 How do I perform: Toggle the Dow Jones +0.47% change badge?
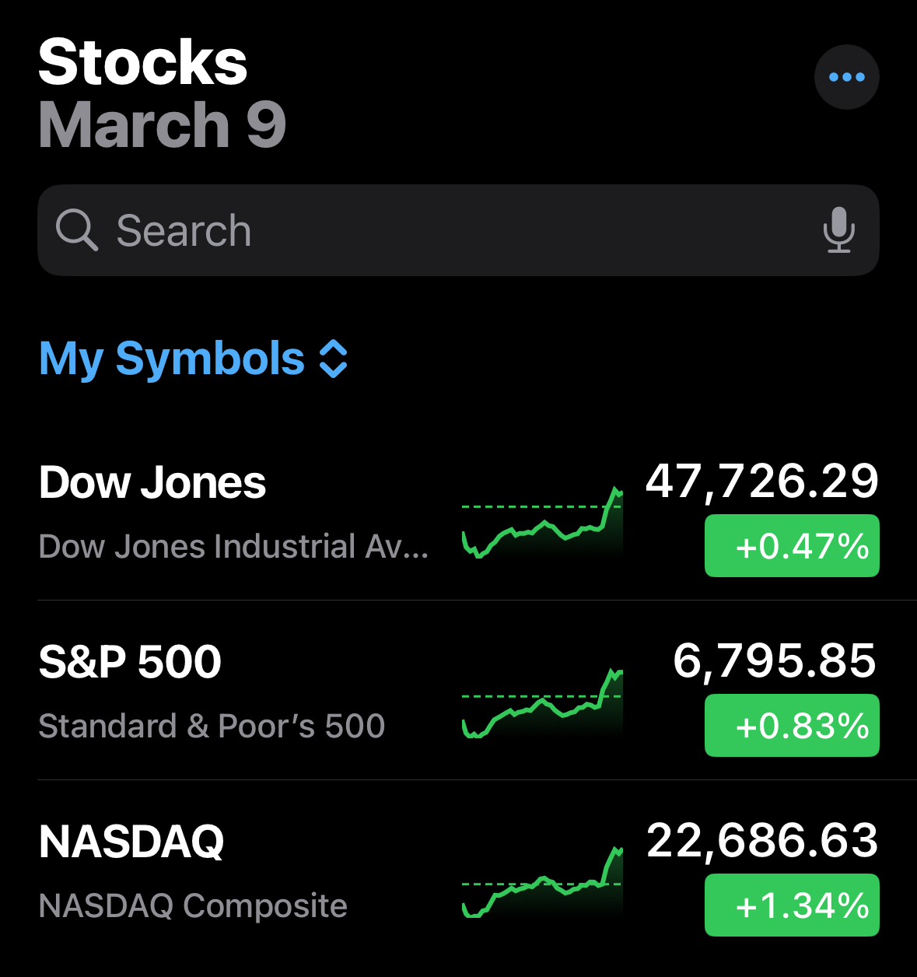click(792, 546)
